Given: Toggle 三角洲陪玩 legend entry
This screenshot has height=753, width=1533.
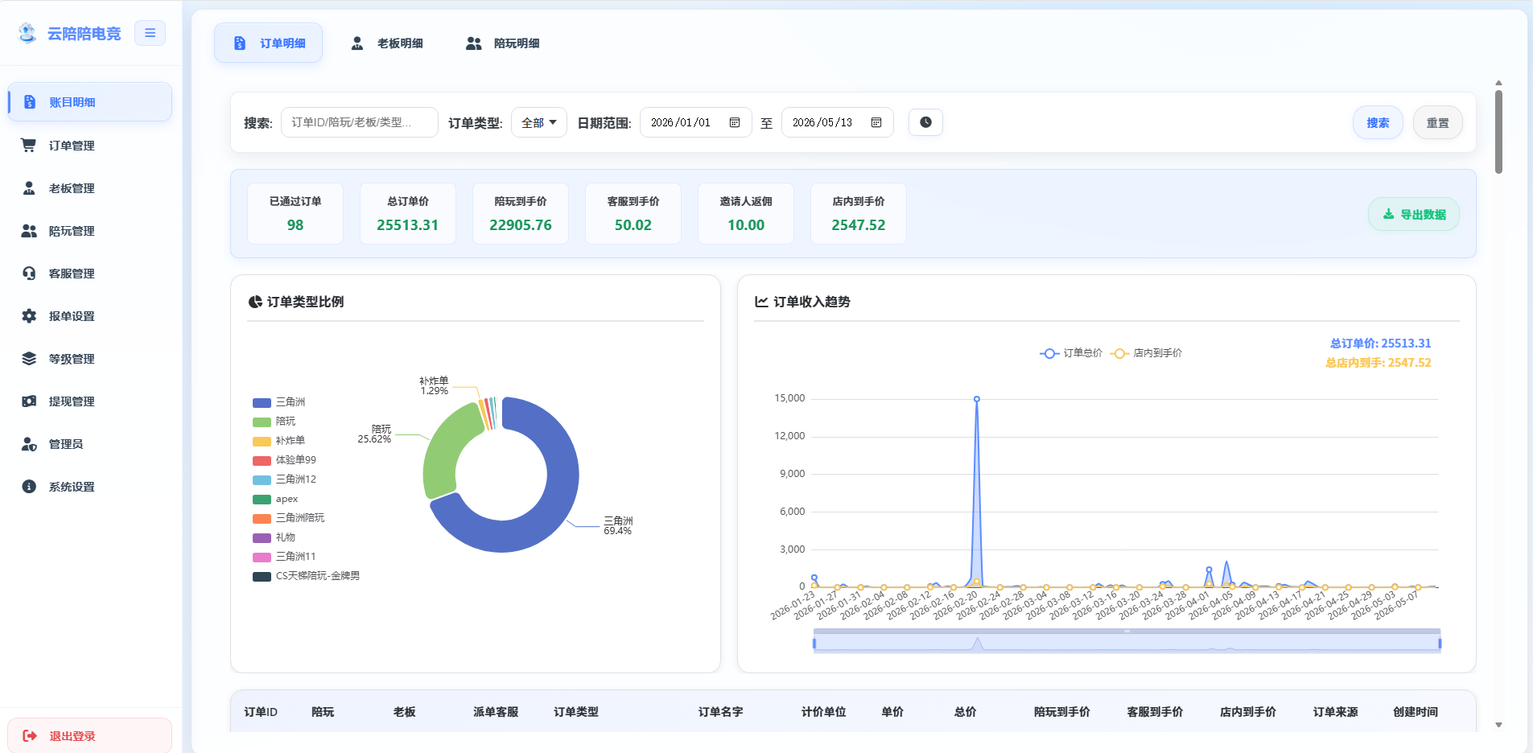Looking at the screenshot, I should click(289, 517).
